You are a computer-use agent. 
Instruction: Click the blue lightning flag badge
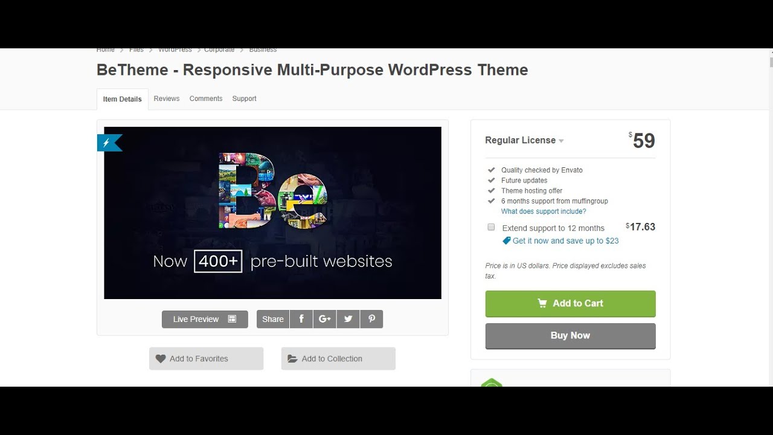pyautogui.click(x=109, y=143)
